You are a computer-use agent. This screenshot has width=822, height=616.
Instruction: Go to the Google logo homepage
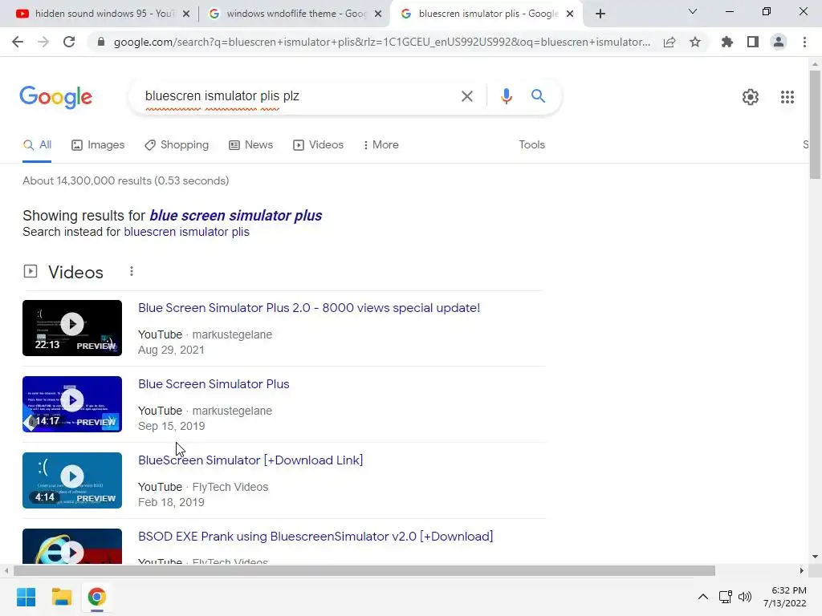click(x=55, y=97)
